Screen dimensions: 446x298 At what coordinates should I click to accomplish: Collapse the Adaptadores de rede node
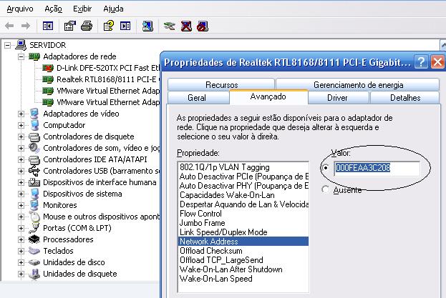pos(21,56)
